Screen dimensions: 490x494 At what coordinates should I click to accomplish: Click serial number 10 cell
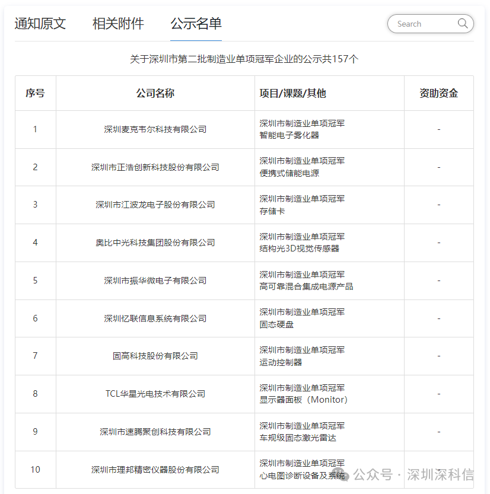(x=35, y=470)
